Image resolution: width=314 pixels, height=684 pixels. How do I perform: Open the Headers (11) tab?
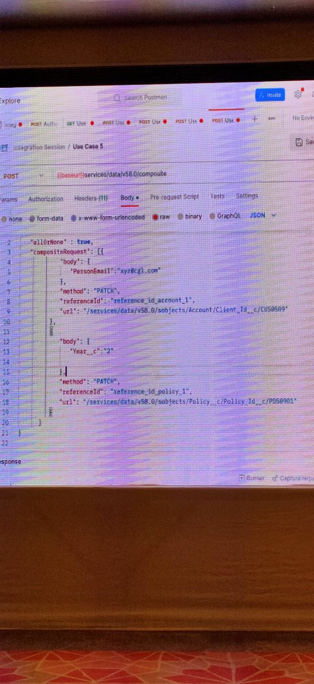[91, 198]
